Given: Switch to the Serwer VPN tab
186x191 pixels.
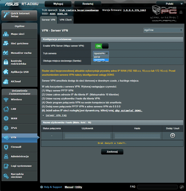Looking at the screenshot, I should 49,20.
